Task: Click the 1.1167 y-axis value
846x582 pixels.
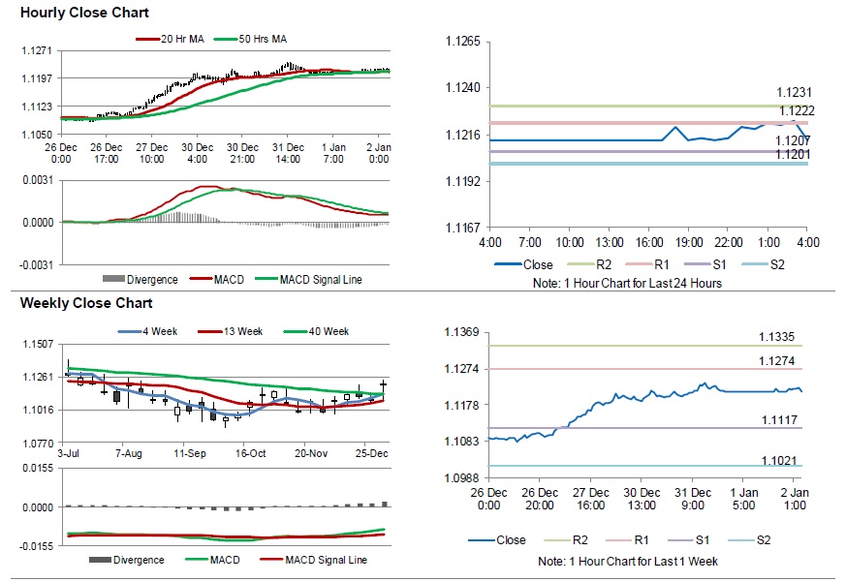Action: 462,229
